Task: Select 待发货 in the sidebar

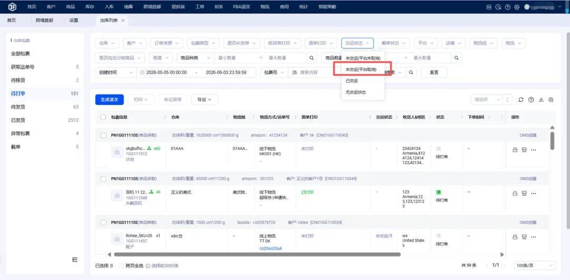Action: coord(45,107)
